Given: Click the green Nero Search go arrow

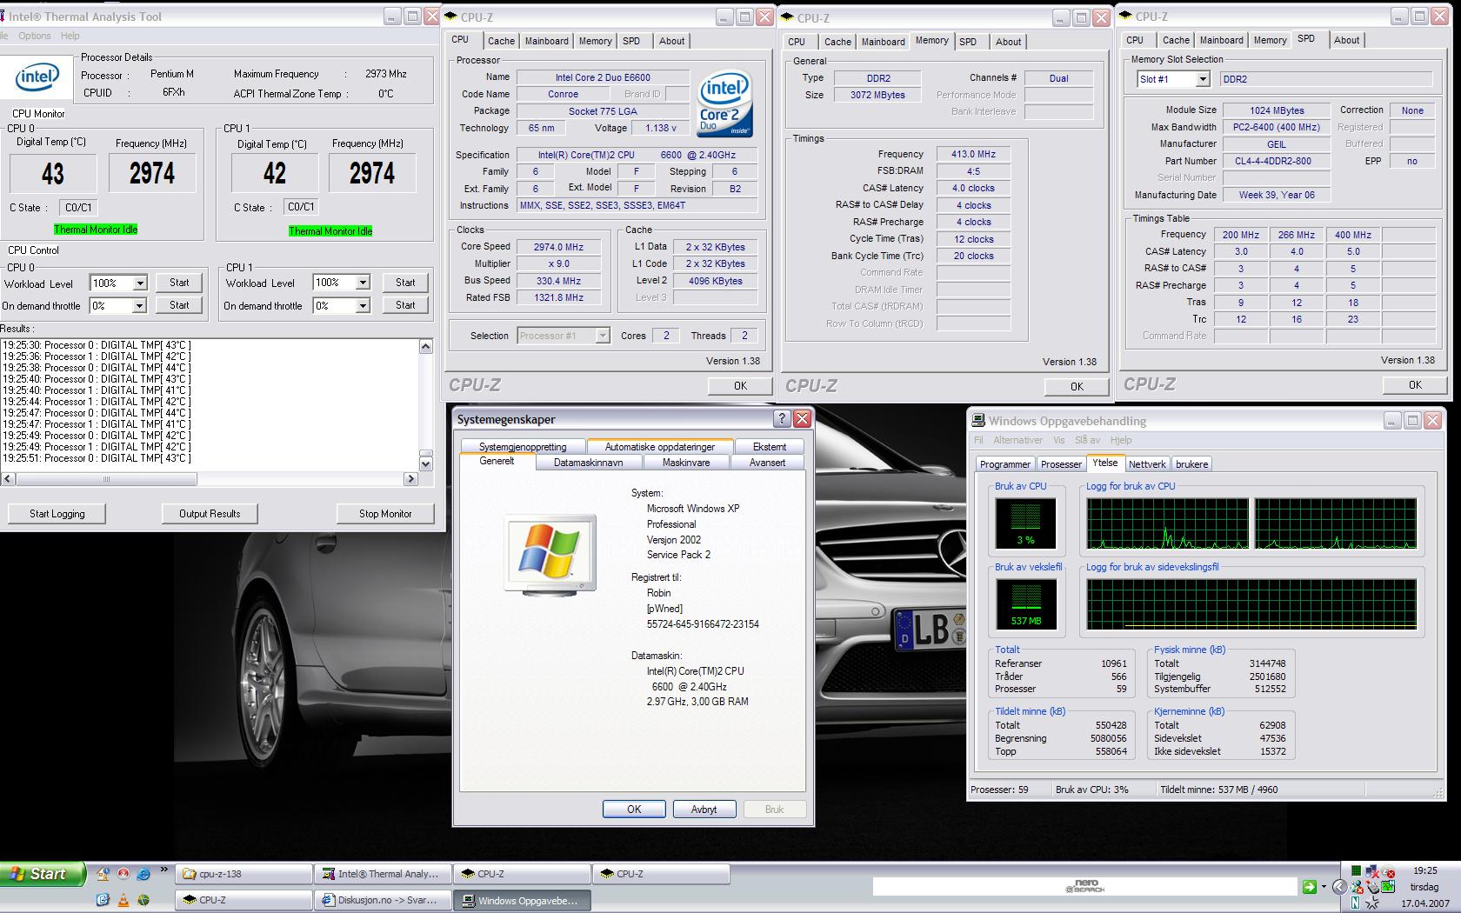Looking at the screenshot, I should click(x=1310, y=887).
